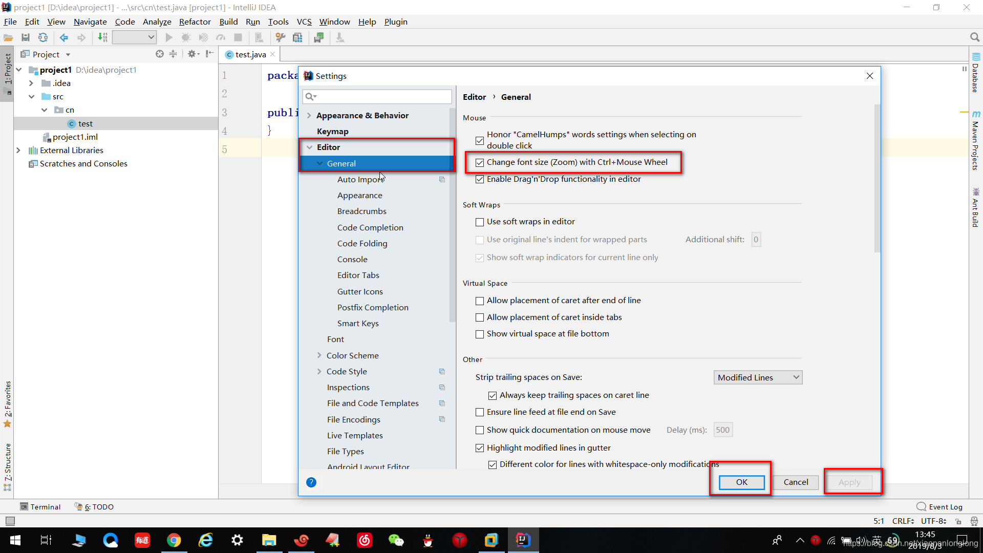Click the Cancel button

(x=796, y=482)
